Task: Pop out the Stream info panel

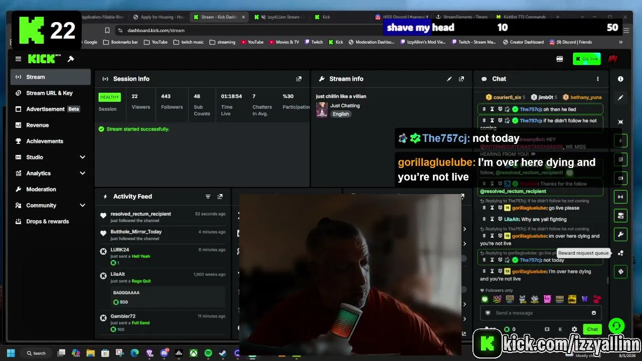Action: tap(461, 79)
